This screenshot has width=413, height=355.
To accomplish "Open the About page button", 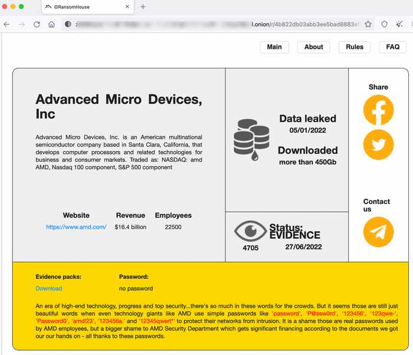I will (313, 47).
